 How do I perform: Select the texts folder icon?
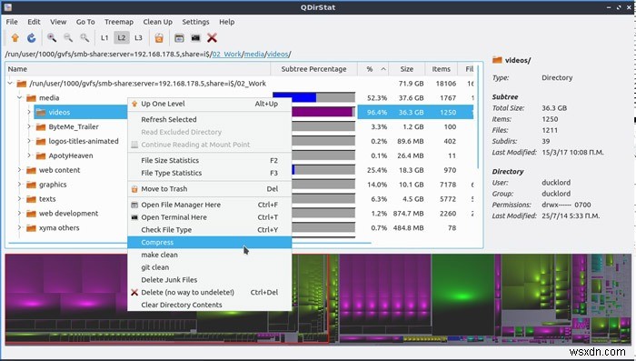(31, 199)
